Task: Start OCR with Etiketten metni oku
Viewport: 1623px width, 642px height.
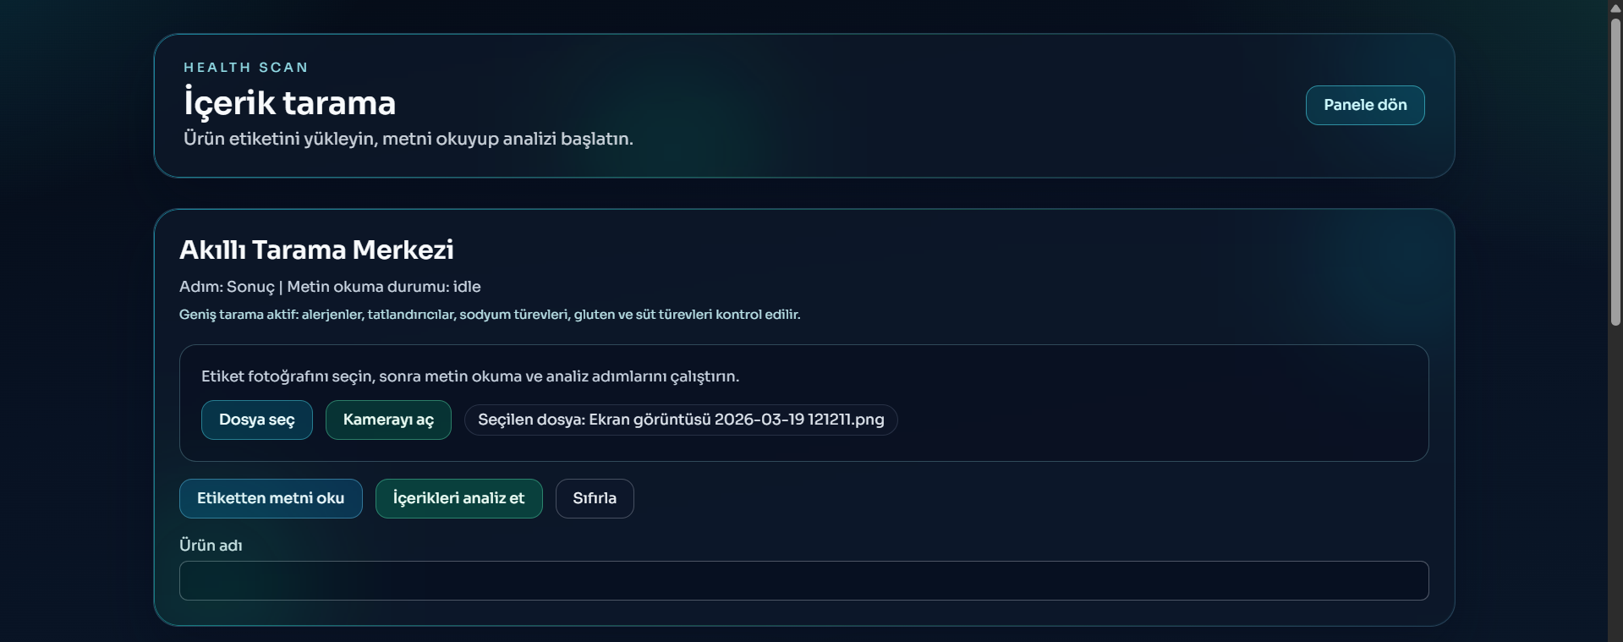Action: click(x=271, y=498)
